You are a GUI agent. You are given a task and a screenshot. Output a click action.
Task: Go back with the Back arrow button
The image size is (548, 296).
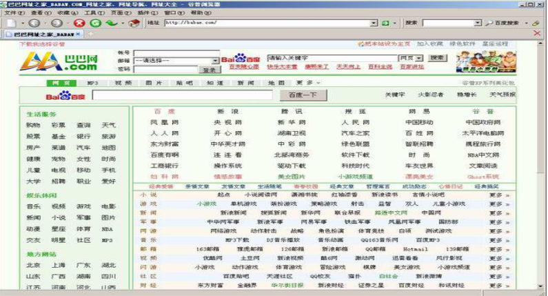click(x=34, y=23)
